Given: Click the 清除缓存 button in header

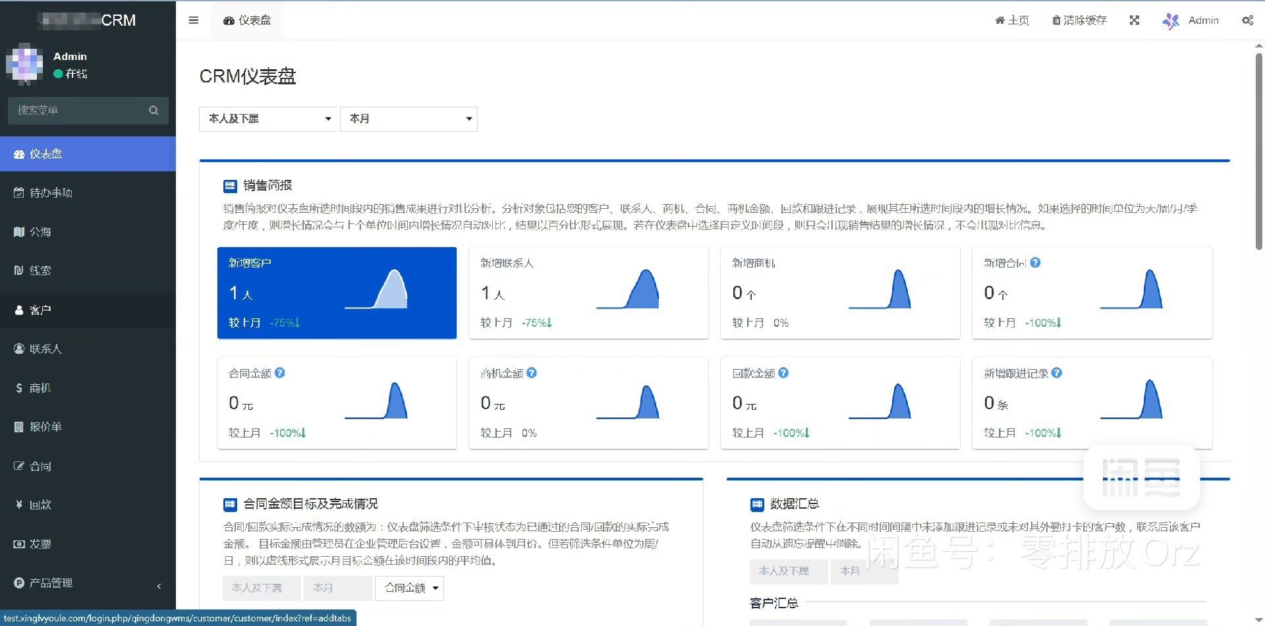Looking at the screenshot, I should [1079, 20].
